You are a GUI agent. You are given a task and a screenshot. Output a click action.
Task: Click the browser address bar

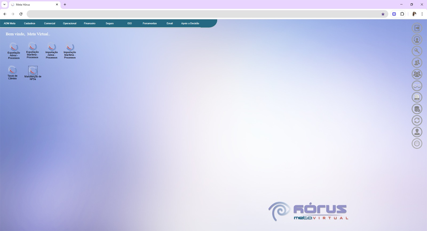[x=203, y=14]
